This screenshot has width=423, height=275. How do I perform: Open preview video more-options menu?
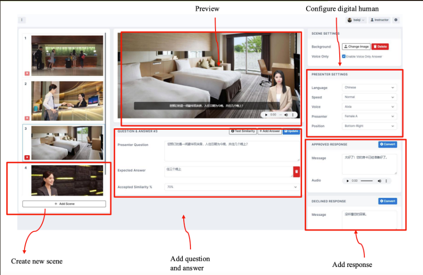pos(293,115)
